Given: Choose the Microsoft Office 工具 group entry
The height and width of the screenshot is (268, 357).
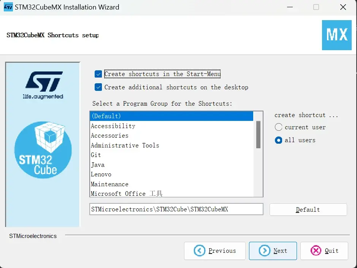Looking at the screenshot, I should click(x=172, y=193).
